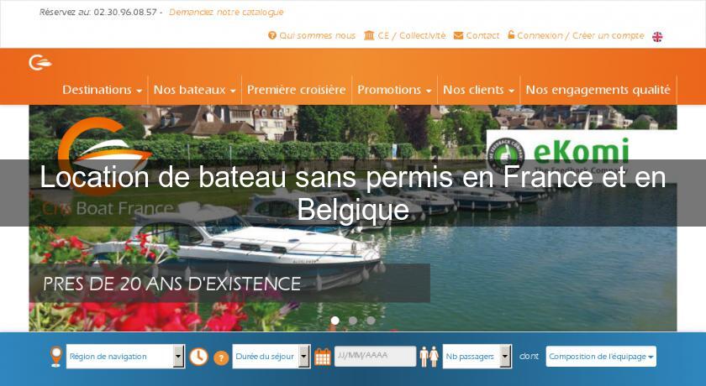Open the Contact link
This screenshot has width=706, height=386.
(x=482, y=35)
